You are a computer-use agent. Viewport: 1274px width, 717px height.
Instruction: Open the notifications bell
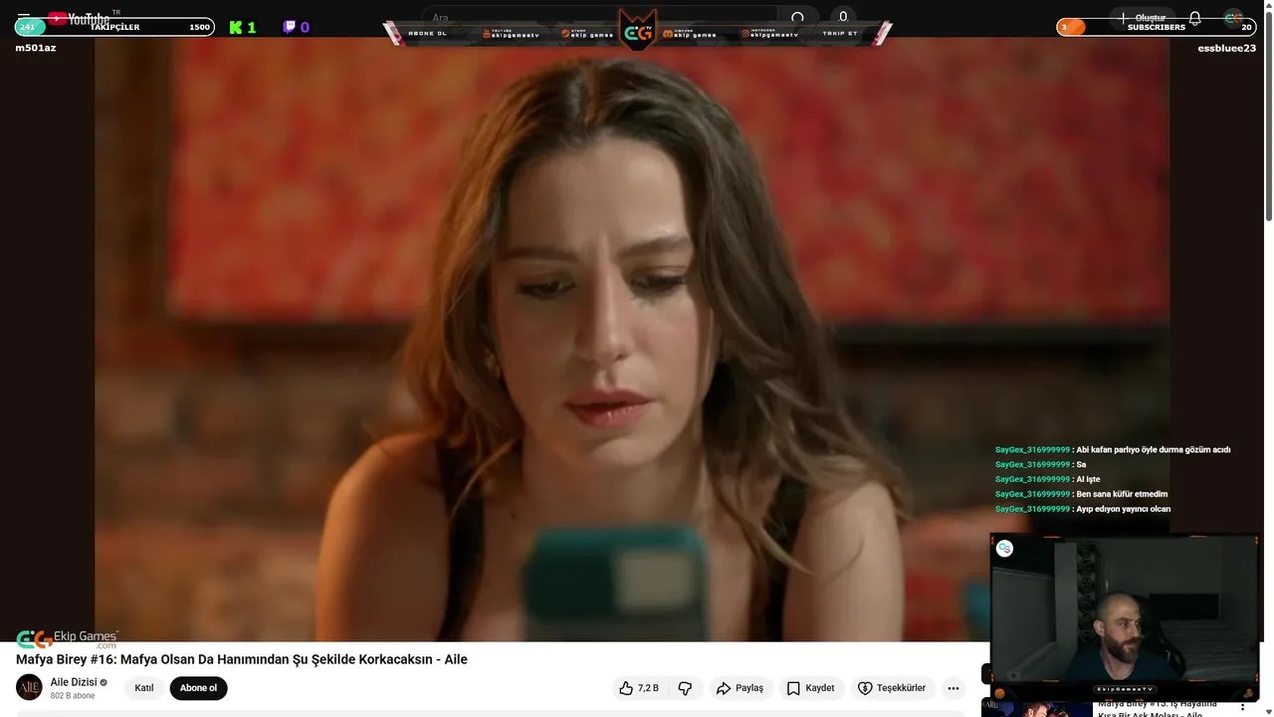(1195, 18)
